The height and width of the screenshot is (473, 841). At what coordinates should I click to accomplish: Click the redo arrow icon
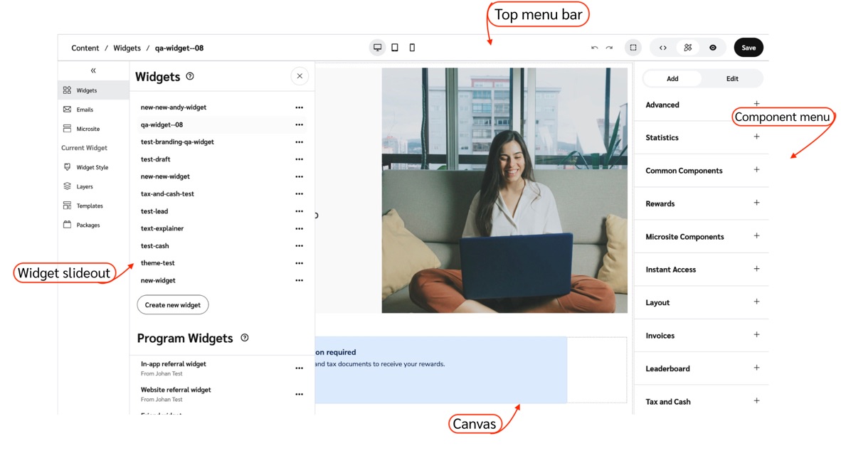pyautogui.click(x=609, y=48)
